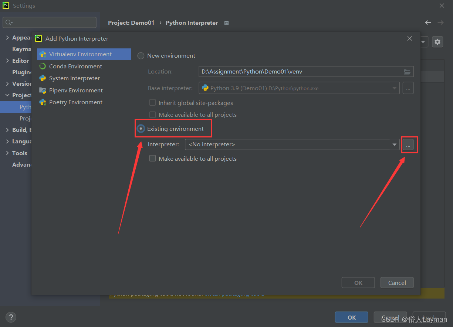453x327 pixels.
Task: Click the System Interpreter Python icon
Action: point(43,78)
